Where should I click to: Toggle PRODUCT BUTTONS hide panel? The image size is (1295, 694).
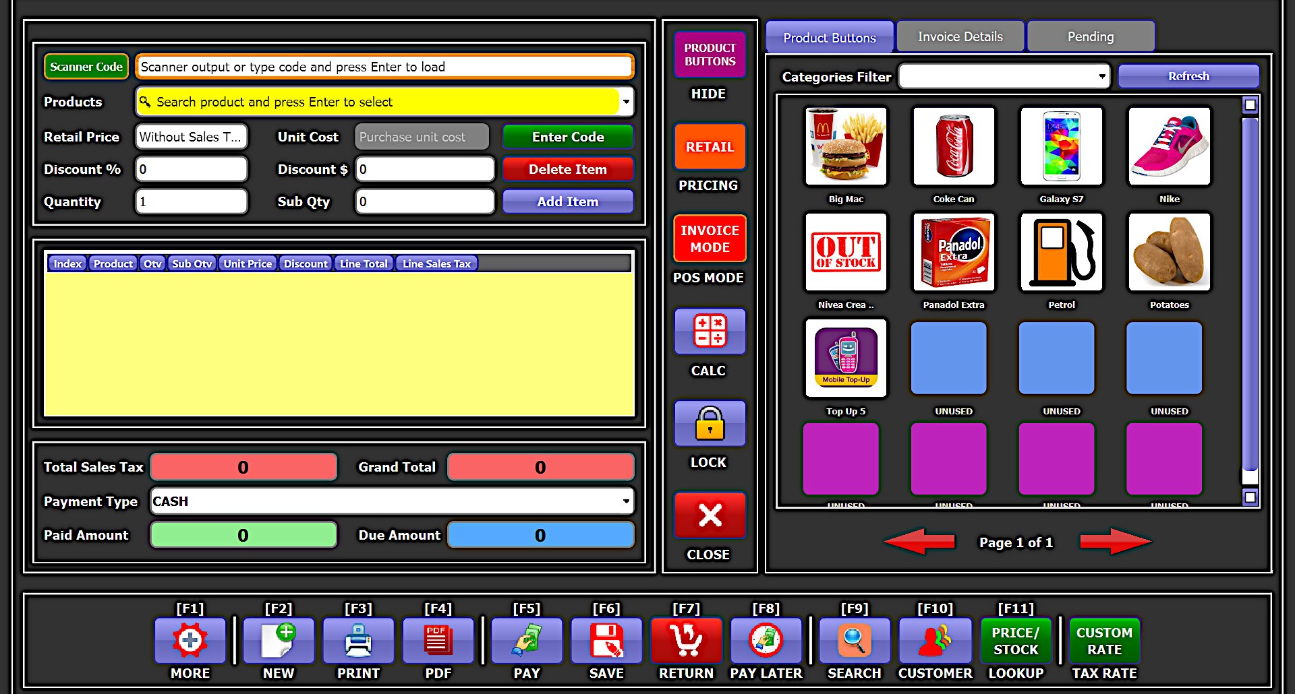coord(710,55)
